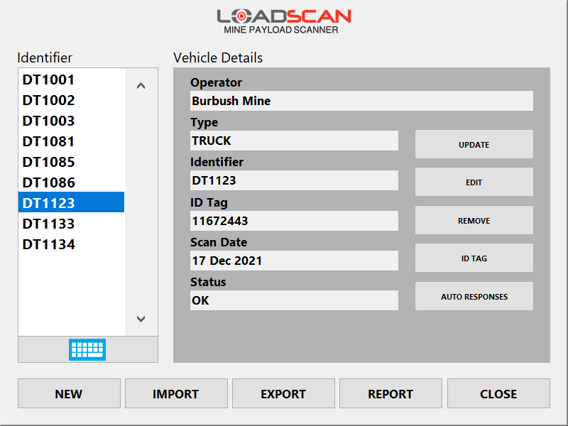Click the Operator field Burbush Mine

coord(361,101)
